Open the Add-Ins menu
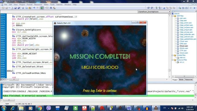Image resolution: width=197 pixels, height=111 pixels. tap(59, 5)
